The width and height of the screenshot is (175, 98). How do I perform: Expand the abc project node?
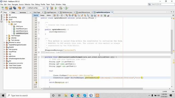point(4,15)
